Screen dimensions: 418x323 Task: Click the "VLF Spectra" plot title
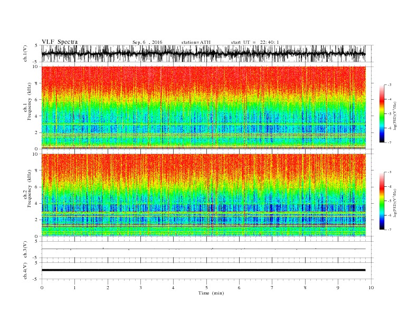[60, 42]
